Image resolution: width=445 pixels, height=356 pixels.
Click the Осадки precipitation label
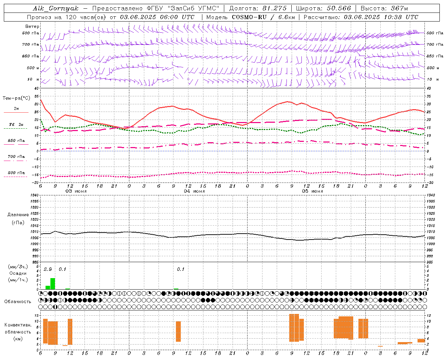coord(18,273)
